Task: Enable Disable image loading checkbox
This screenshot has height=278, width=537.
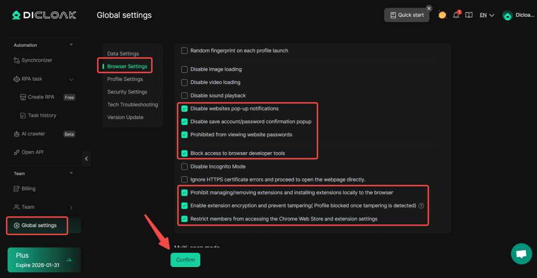Action: [184, 69]
